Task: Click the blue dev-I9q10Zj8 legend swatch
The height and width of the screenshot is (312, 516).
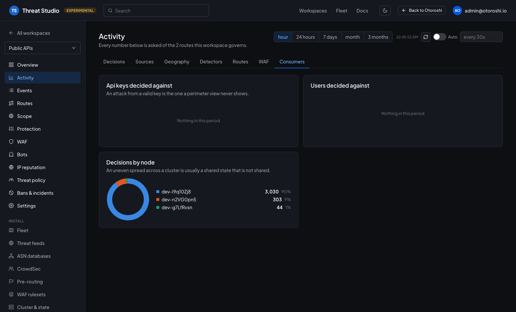Action: [158, 192]
